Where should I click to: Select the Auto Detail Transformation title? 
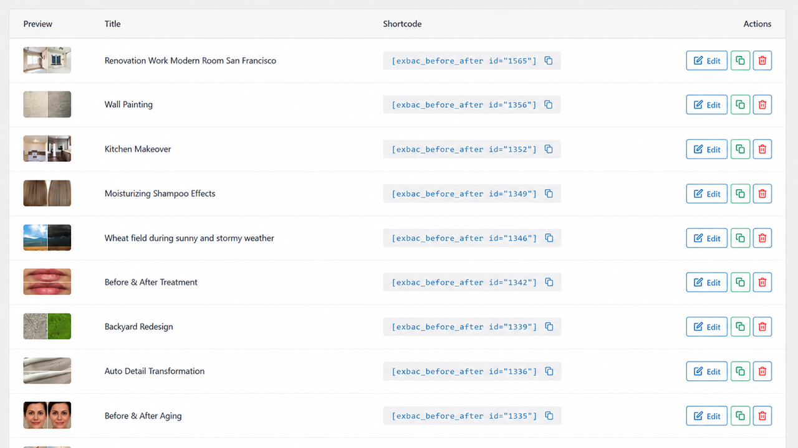(x=155, y=371)
